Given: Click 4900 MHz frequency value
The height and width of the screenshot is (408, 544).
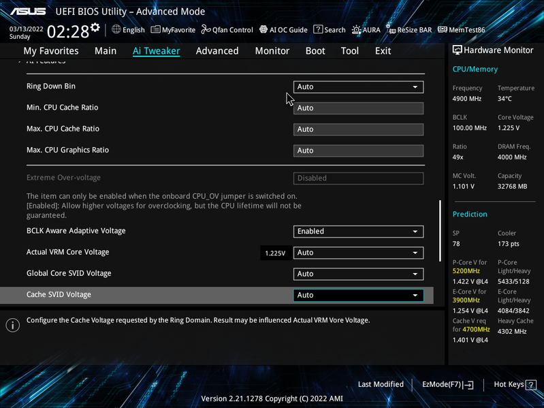Looking at the screenshot, I should [466, 99].
